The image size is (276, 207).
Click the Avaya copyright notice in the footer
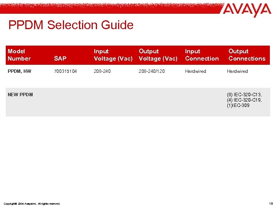[31, 204]
